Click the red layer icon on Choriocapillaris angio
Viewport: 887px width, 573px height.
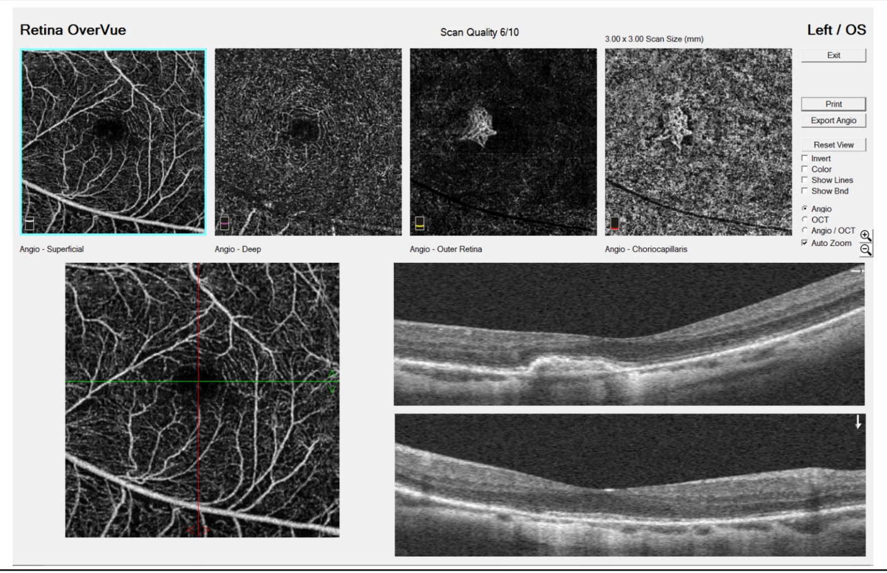(615, 223)
